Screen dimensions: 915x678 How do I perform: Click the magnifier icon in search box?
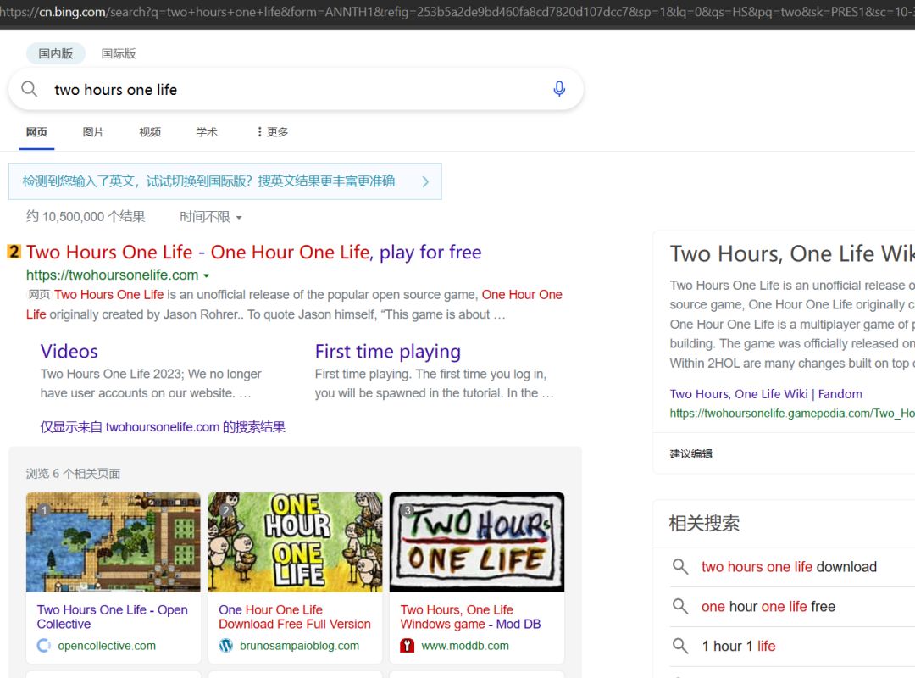(x=30, y=89)
